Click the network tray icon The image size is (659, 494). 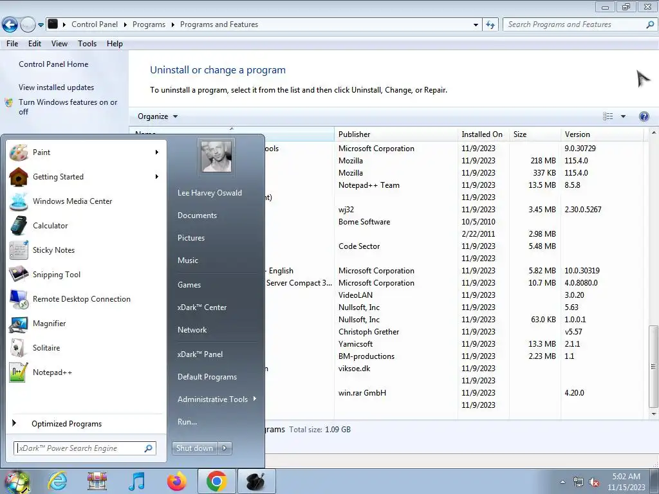(579, 482)
